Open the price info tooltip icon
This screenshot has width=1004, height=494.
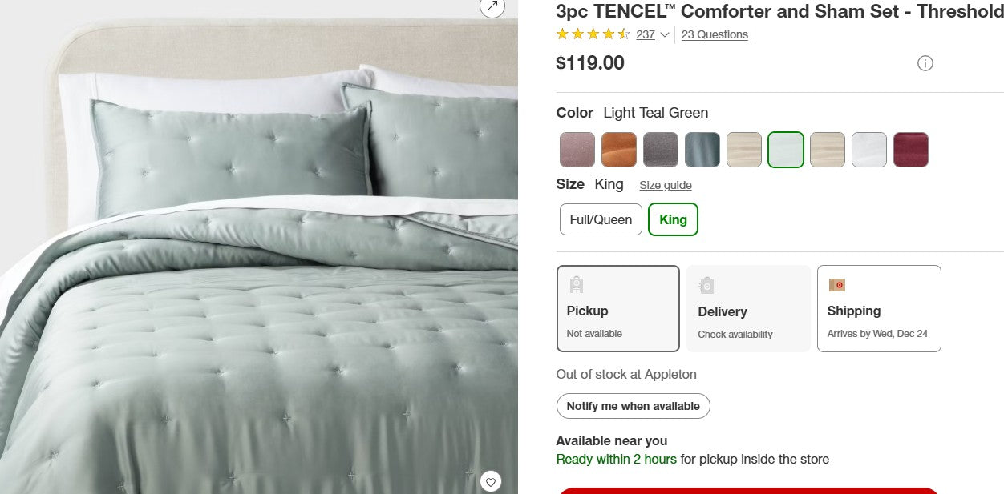coord(925,63)
